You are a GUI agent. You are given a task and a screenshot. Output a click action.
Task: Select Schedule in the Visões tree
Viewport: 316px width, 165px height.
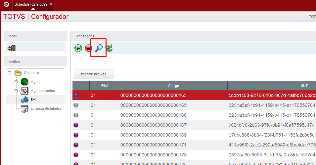[x=32, y=73]
